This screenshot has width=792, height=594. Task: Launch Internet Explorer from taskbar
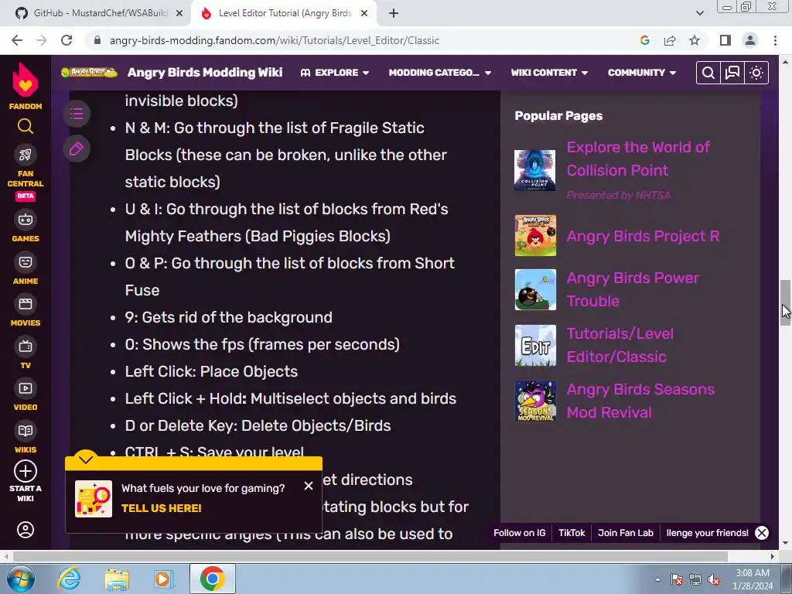[69, 579]
